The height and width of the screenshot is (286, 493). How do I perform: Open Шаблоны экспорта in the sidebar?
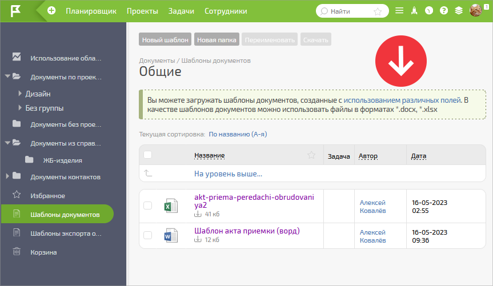(66, 233)
